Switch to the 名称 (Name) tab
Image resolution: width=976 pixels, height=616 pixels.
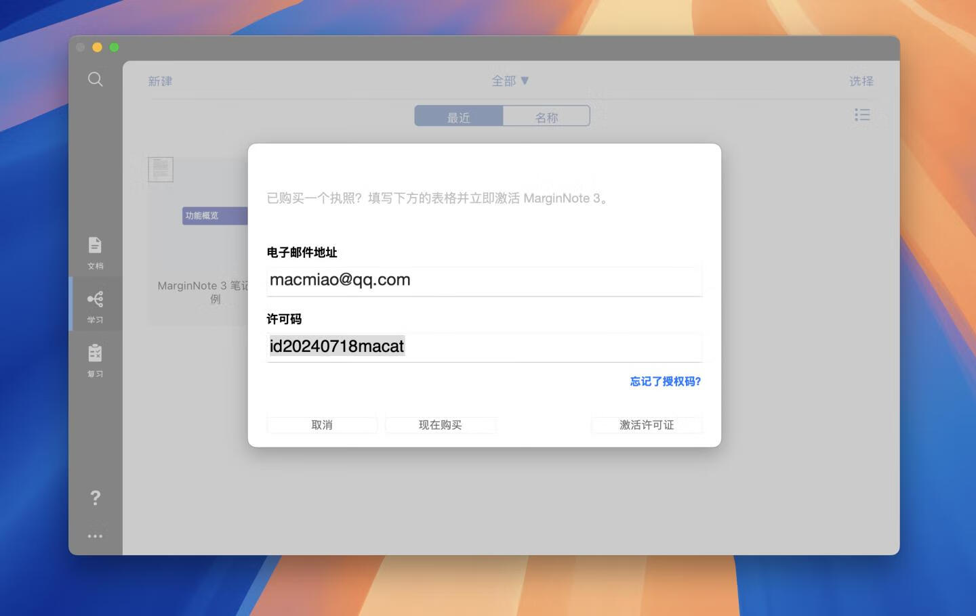click(x=546, y=115)
